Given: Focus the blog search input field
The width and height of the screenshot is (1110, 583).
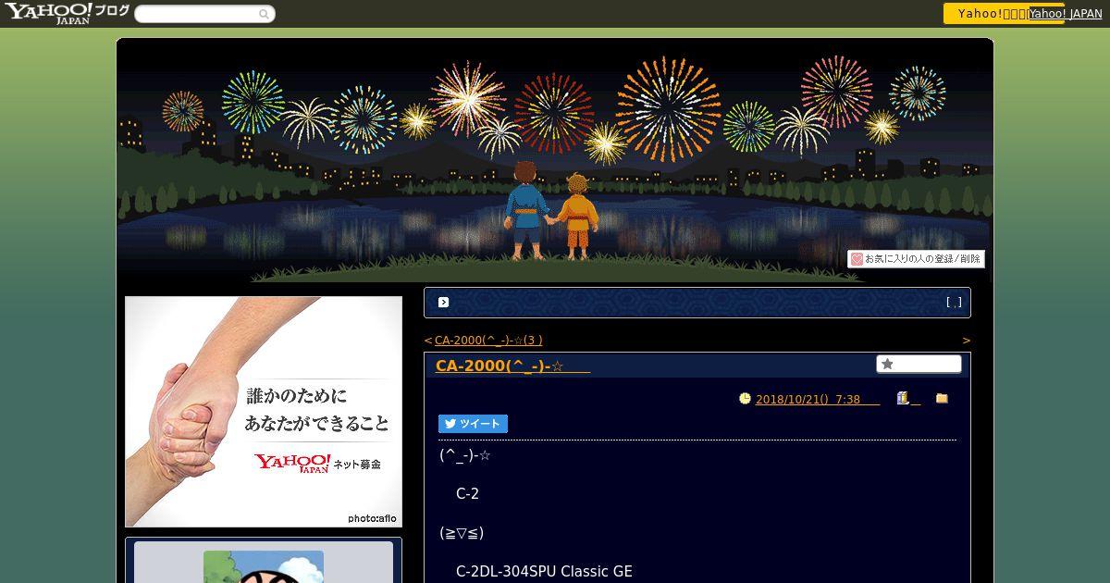Looking at the screenshot, I should [196, 14].
